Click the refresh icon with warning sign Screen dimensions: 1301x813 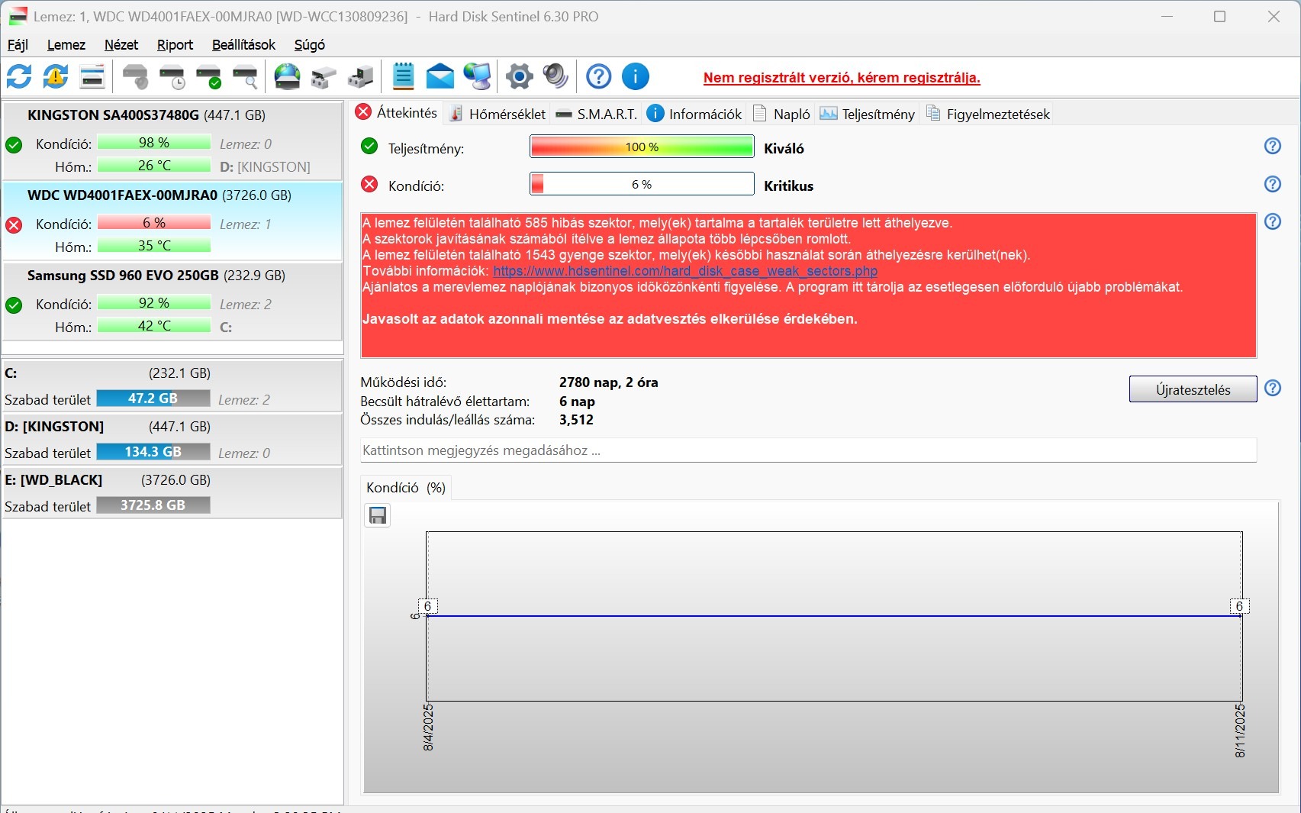point(56,76)
